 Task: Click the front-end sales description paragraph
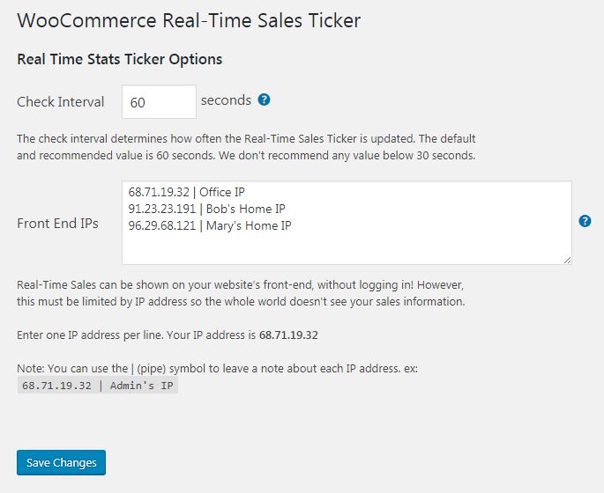241,293
